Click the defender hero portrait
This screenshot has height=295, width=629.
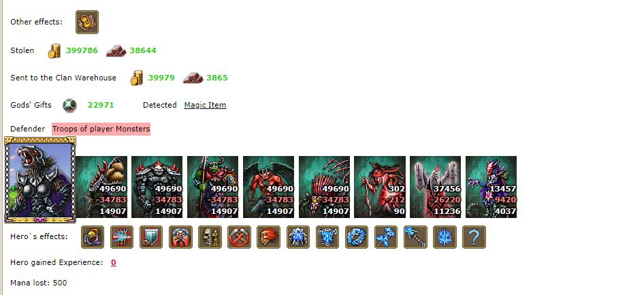[x=39, y=179]
